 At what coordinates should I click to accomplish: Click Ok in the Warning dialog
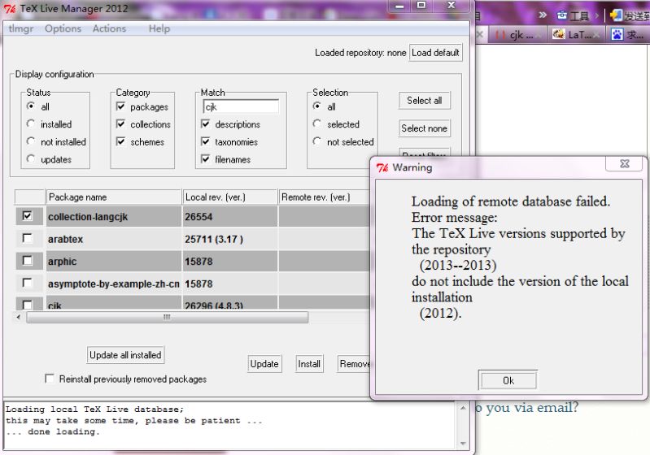tap(508, 380)
